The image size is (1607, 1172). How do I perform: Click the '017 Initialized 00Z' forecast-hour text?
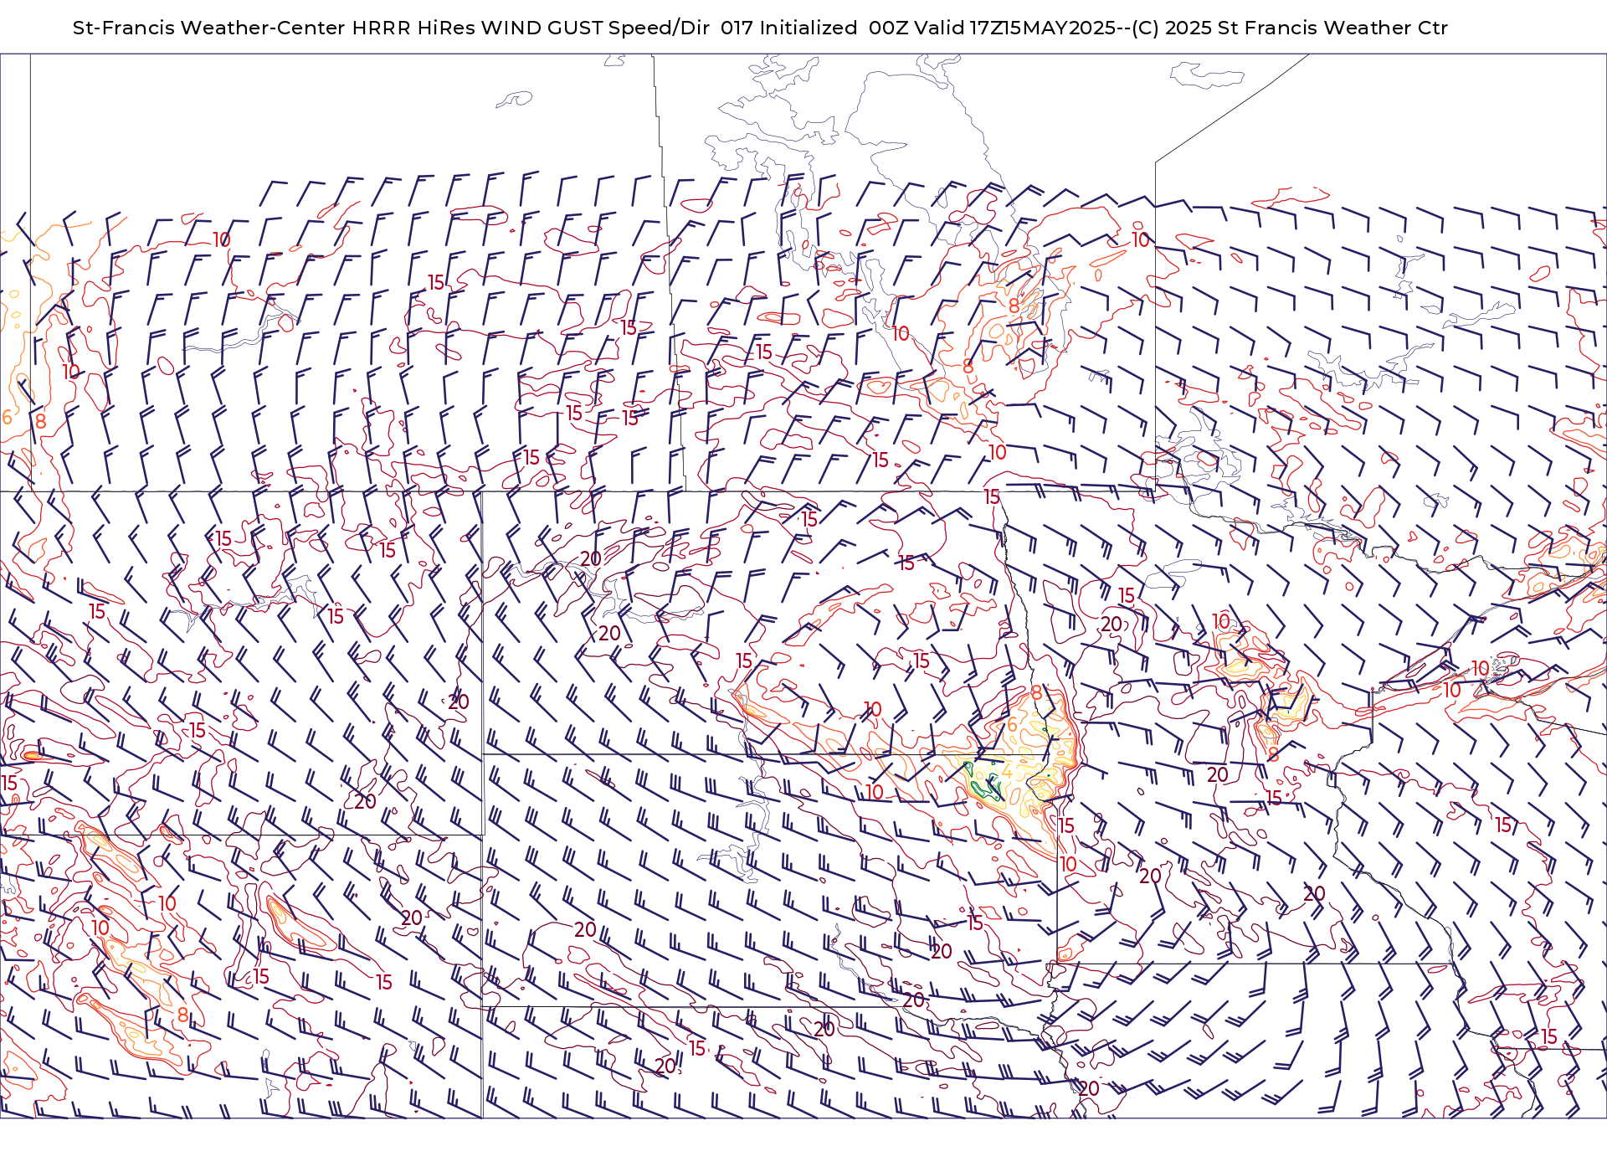[814, 28]
